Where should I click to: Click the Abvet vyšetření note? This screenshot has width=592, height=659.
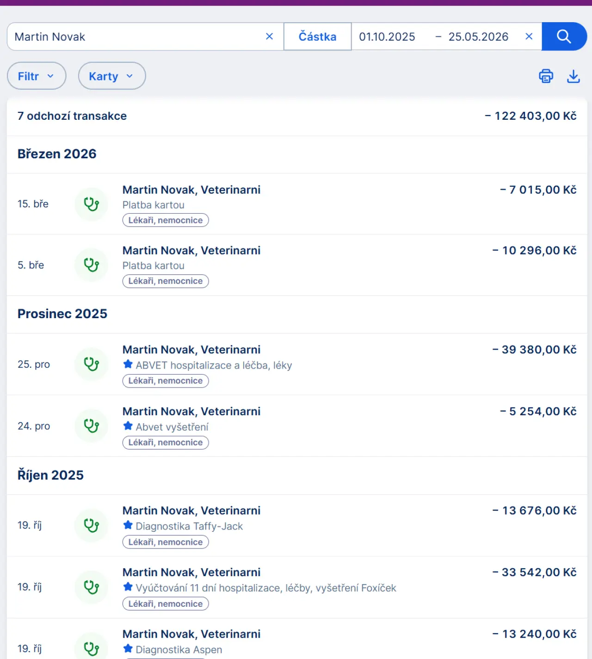tap(172, 427)
